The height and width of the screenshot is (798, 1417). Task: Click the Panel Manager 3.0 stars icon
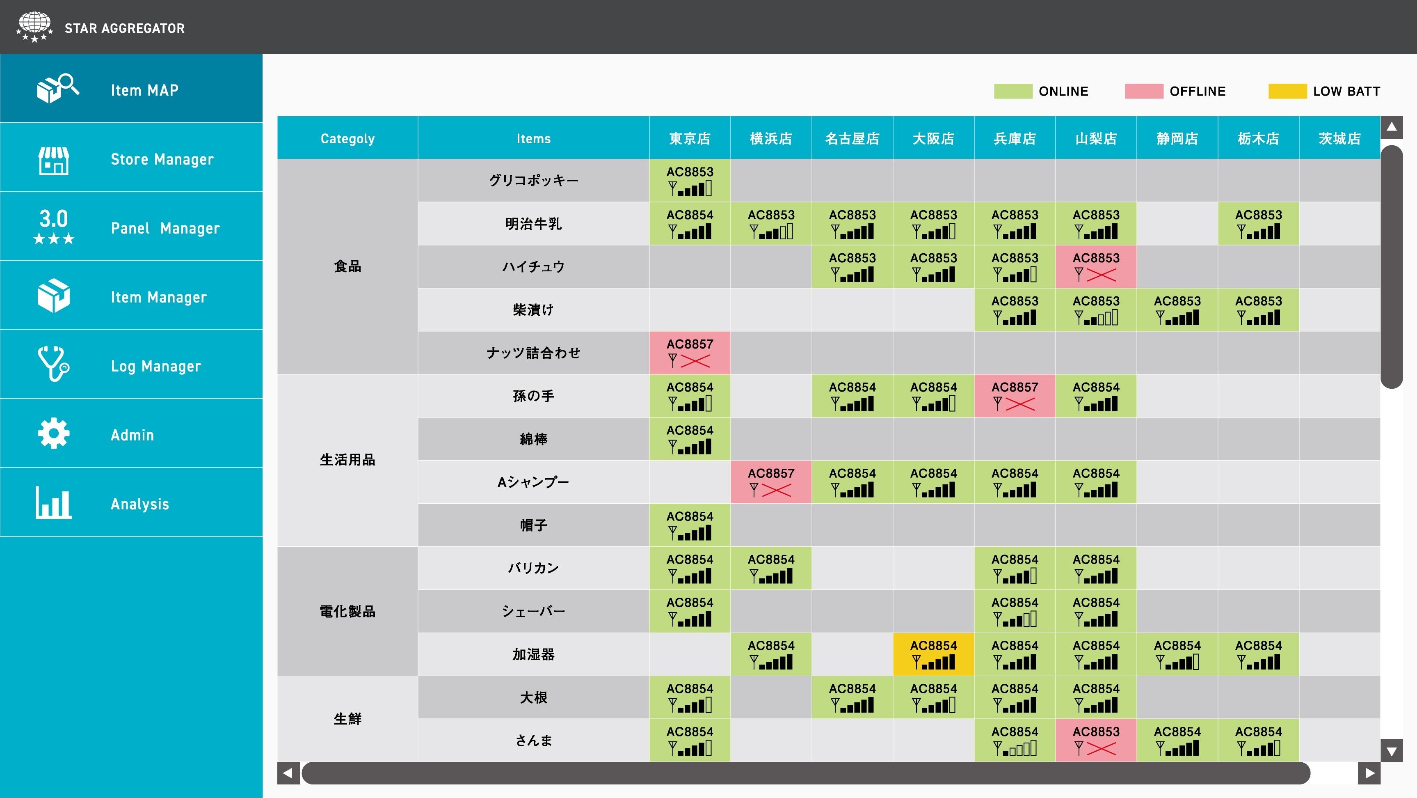[53, 227]
